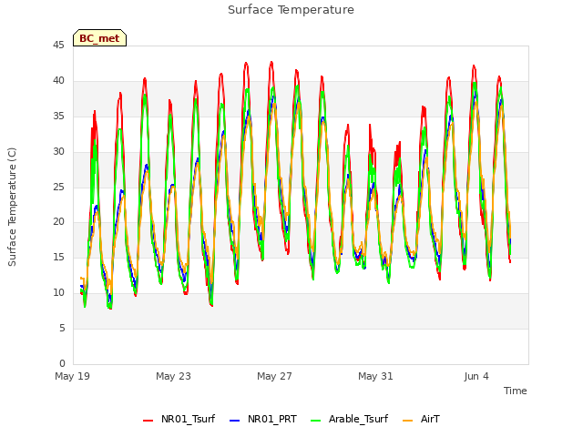Click the May 31 date tick label
Screen dimensions: 583x437
coord(375,376)
